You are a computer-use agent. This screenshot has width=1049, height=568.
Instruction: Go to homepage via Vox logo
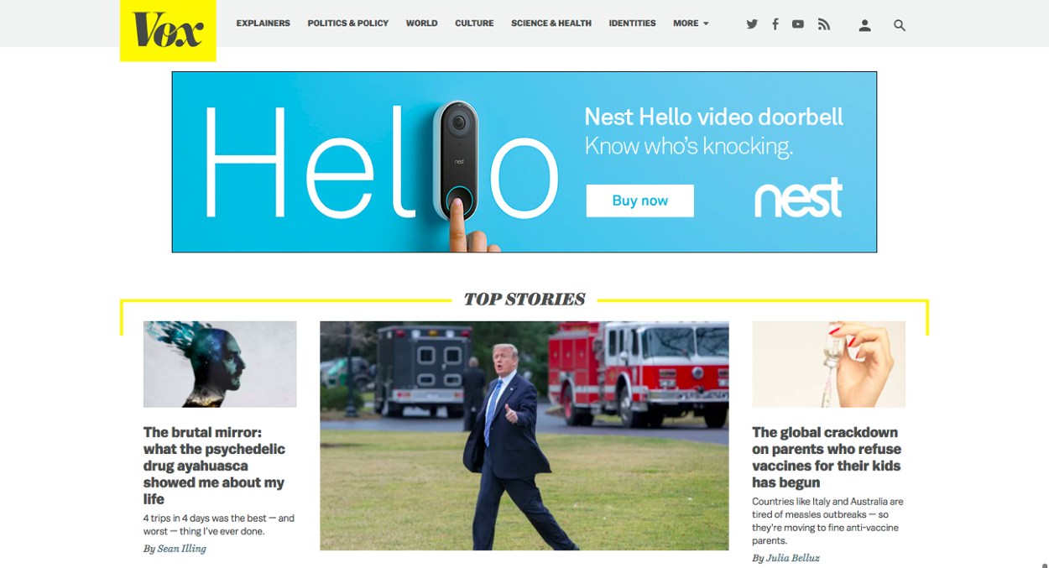tap(168, 30)
